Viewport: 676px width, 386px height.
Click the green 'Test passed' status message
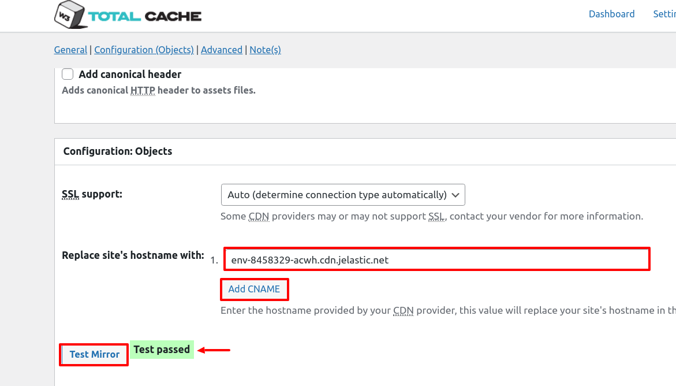pos(162,350)
